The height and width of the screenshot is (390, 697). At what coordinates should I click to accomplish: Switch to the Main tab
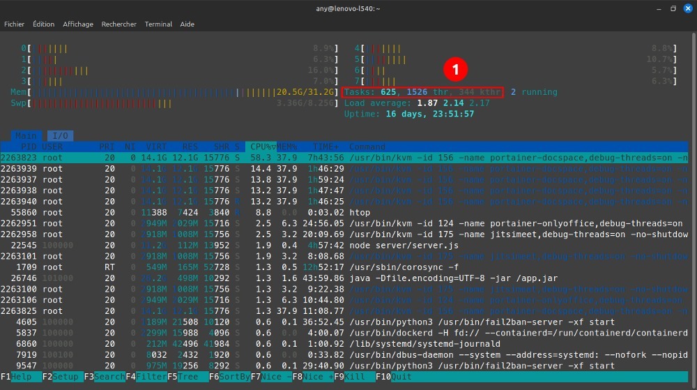[x=26, y=135]
